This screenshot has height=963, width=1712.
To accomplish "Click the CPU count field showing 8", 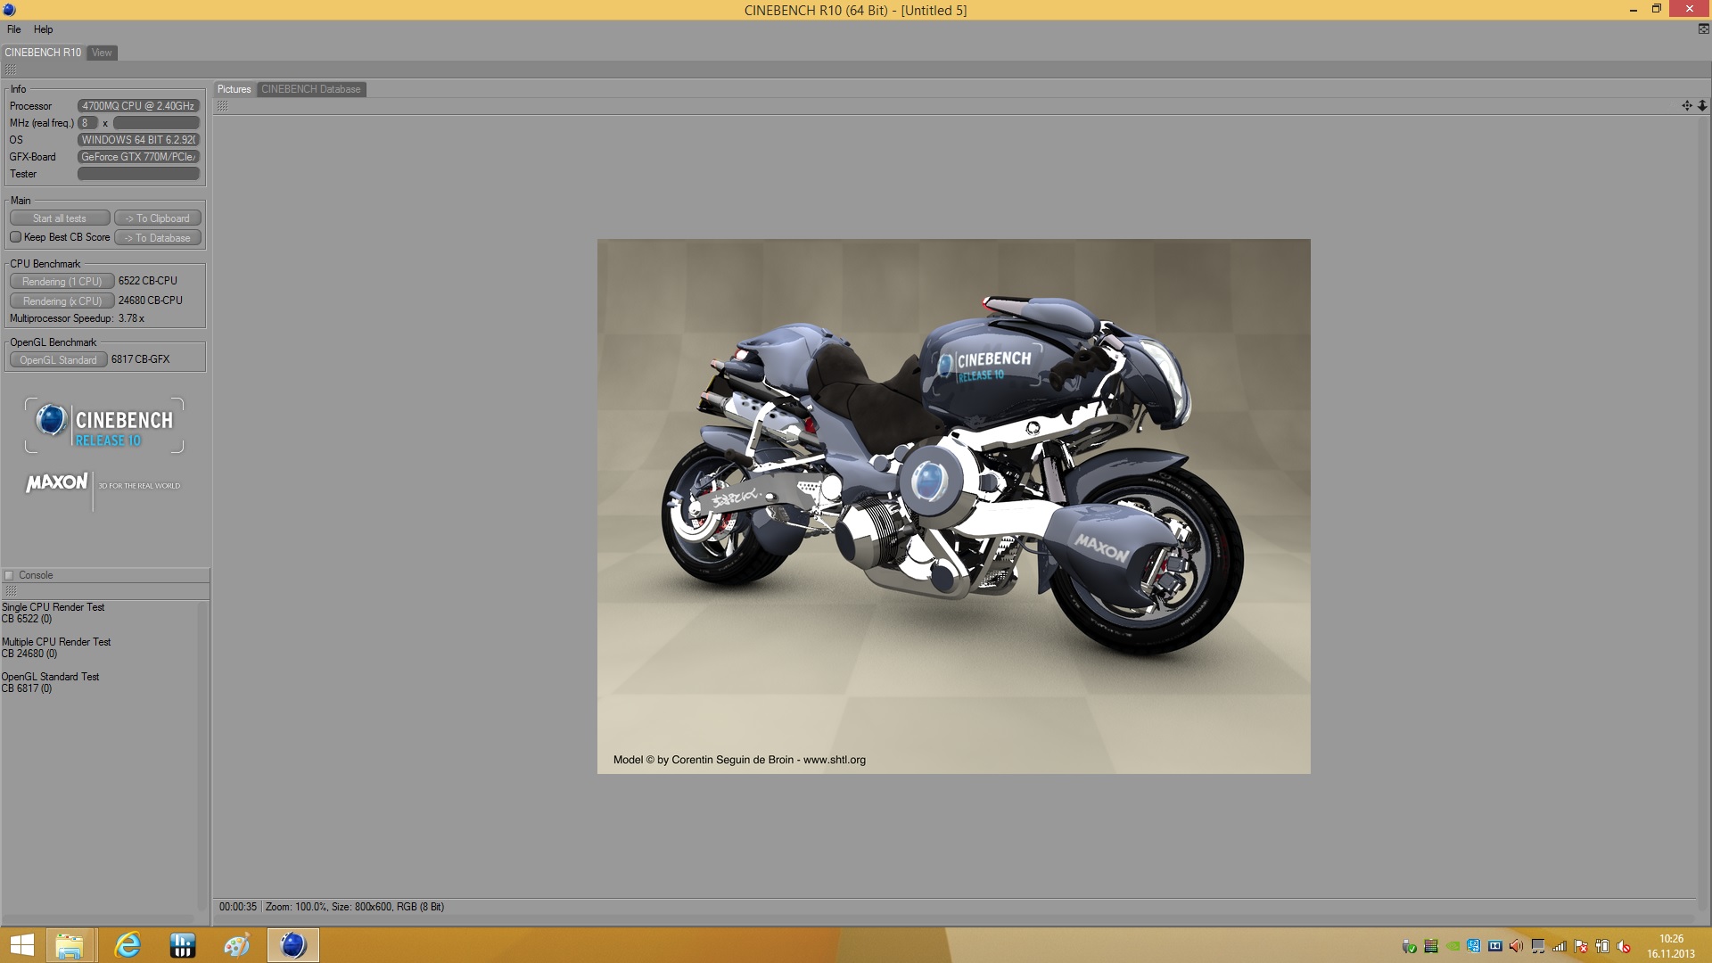I will tap(87, 123).
